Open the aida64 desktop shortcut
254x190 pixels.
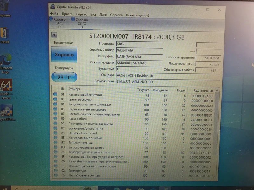(x=6, y=89)
